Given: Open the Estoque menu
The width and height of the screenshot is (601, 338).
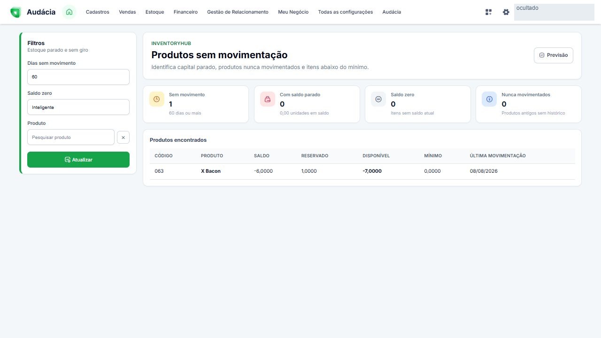Looking at the screenshot, I should [155, 12].
